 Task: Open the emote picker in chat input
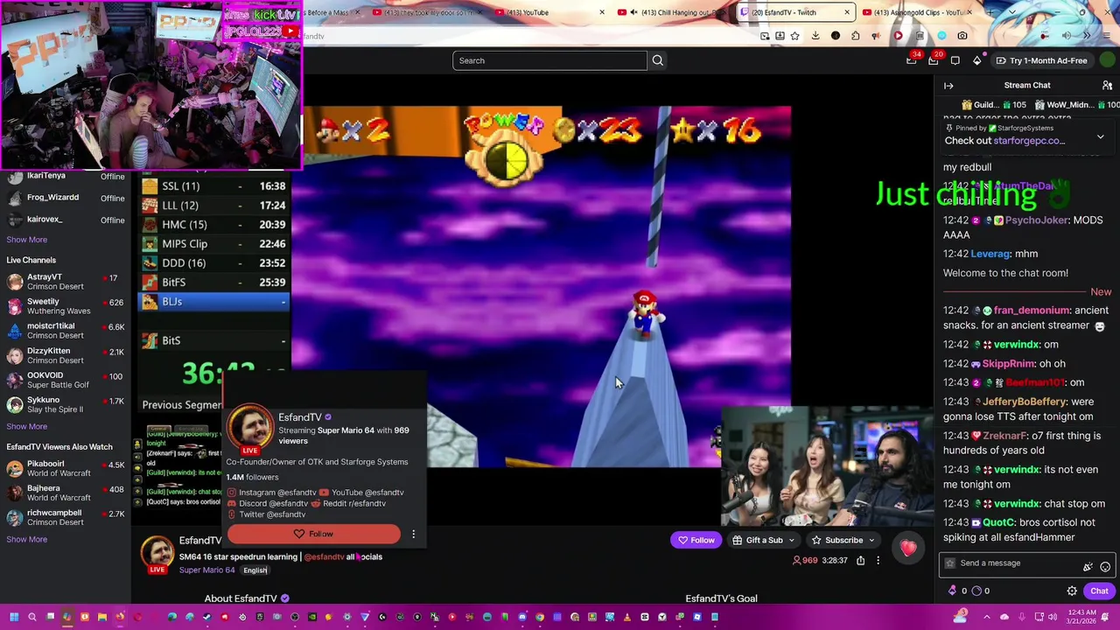[x=1105, y=567]
